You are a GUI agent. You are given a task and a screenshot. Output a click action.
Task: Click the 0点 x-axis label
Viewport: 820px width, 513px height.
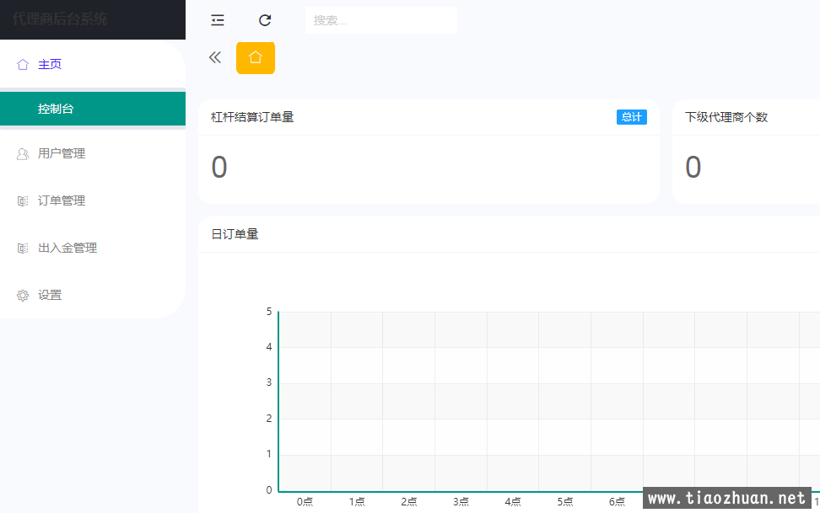[x=305, y=502]
